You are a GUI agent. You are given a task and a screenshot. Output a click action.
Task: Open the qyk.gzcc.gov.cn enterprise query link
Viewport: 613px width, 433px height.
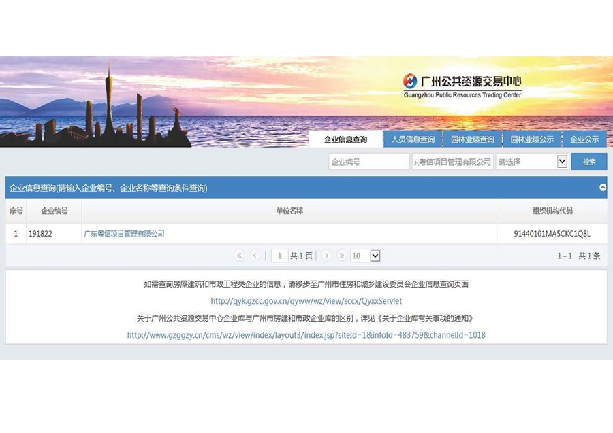[306, 301]
